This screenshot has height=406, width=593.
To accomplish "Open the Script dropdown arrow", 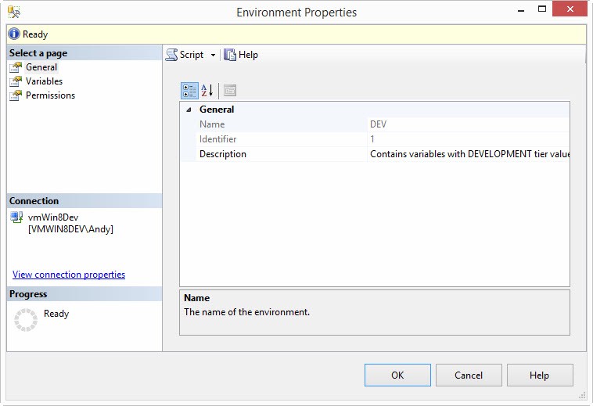I will point(213,56).
